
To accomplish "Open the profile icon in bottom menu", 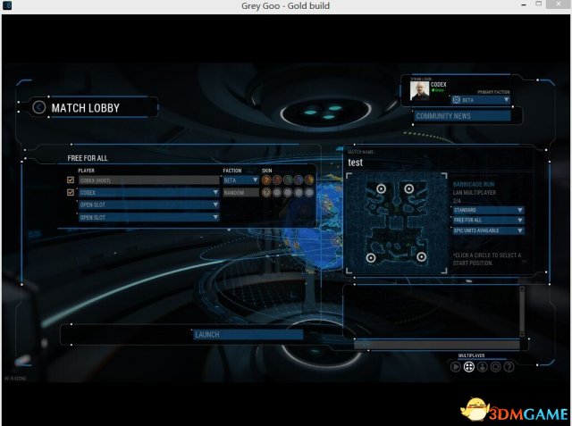I will point(483,366).
